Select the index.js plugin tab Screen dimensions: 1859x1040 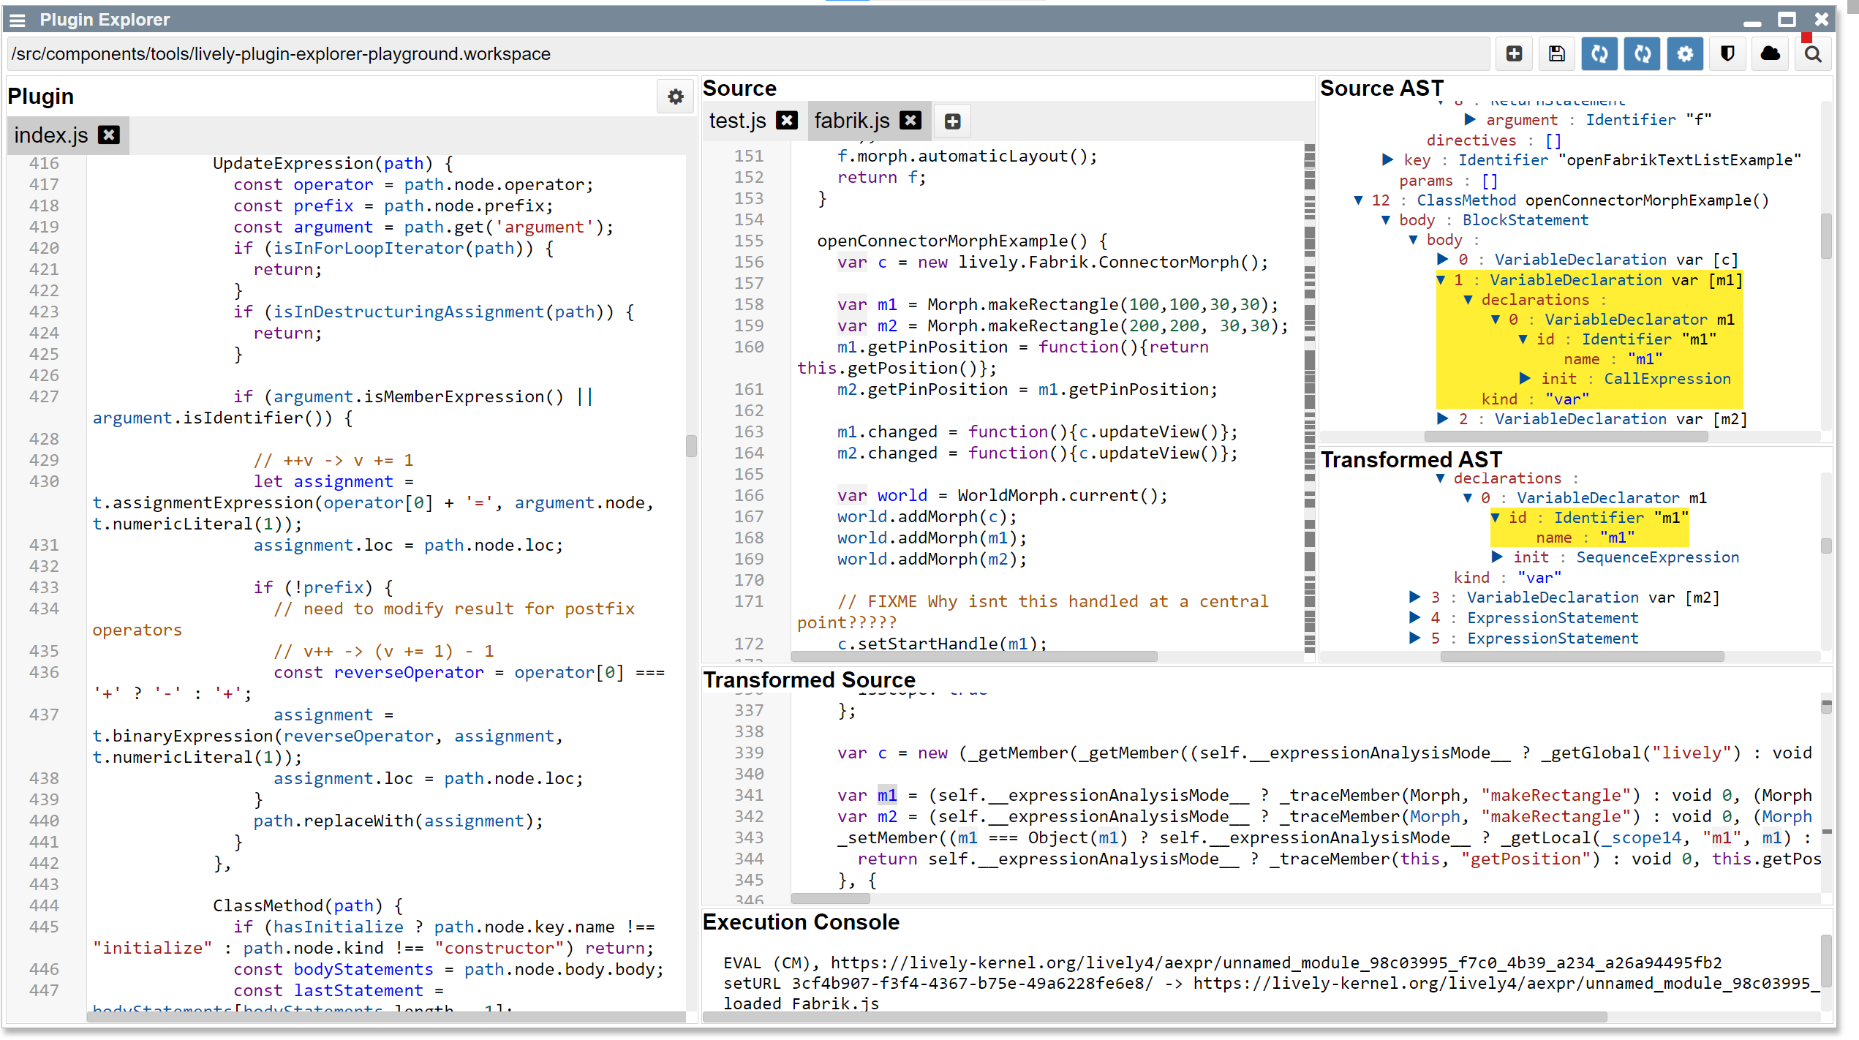coord(51,135)
